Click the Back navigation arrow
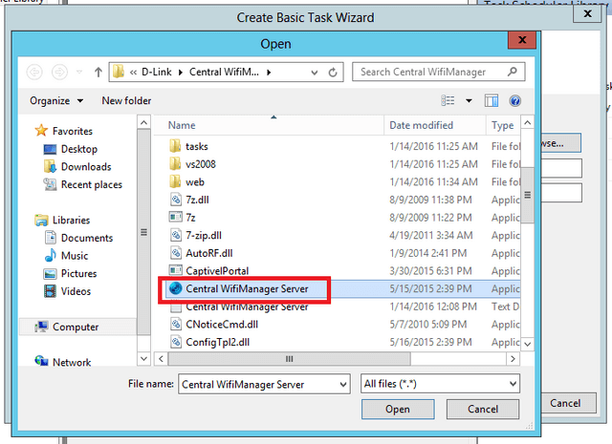Viewport: 612px width, 444px height. click(34, 73)
